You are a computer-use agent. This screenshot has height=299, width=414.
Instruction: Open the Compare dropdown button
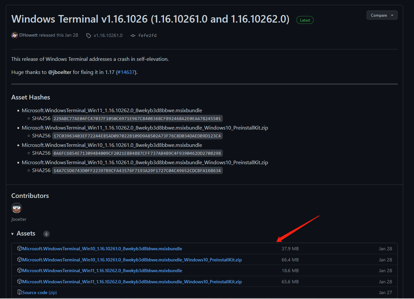382,15
